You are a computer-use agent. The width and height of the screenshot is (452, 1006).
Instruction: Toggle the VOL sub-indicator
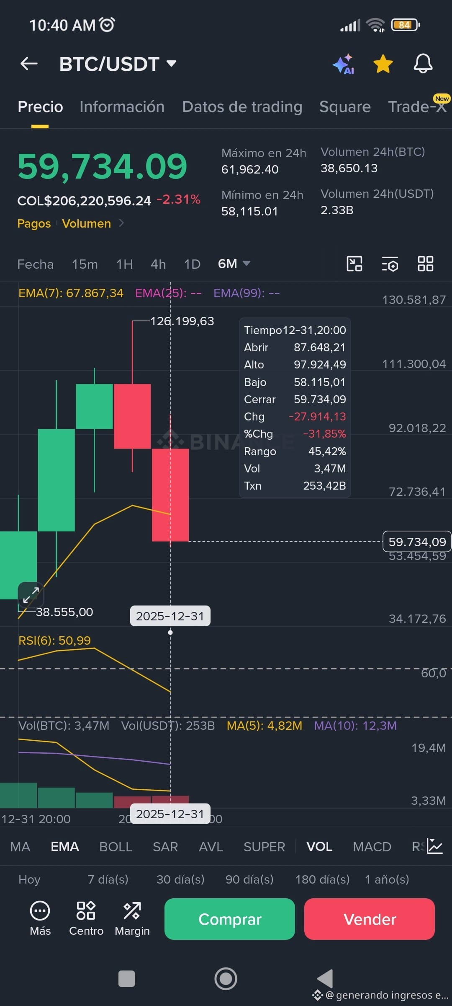(319, 847)
